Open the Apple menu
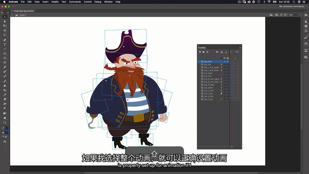This screenshot has width=309, height=174. point(4,2)
